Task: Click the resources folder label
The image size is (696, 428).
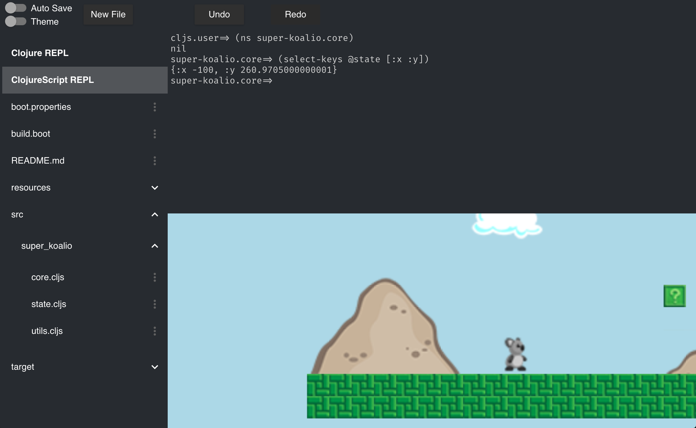Action: (x=31, y=188)
